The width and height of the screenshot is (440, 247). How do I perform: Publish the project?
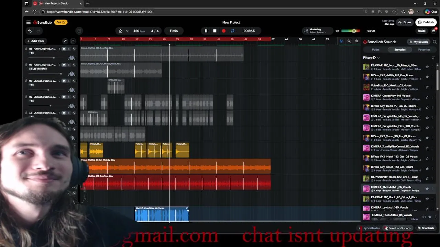click(x=426, y=22)
